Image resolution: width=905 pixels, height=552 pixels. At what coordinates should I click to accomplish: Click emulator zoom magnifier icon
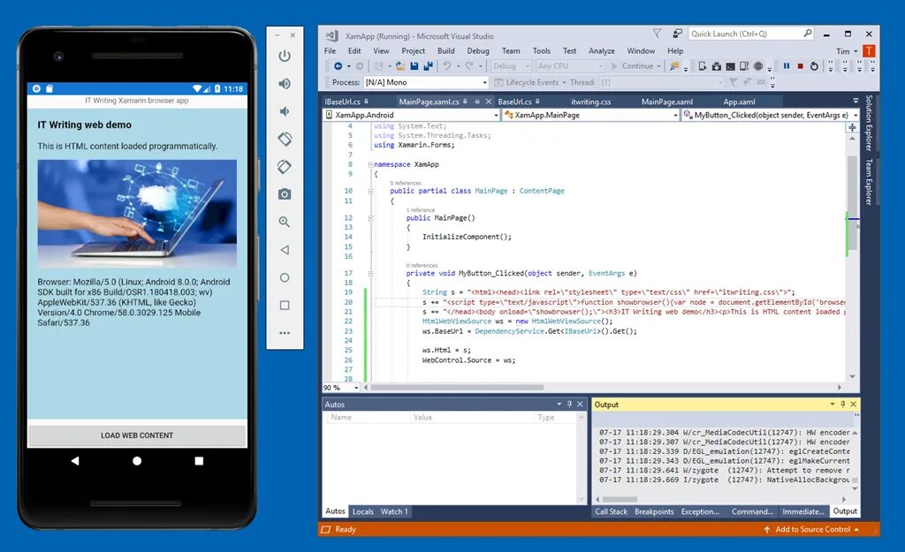[x=285, y=222]
